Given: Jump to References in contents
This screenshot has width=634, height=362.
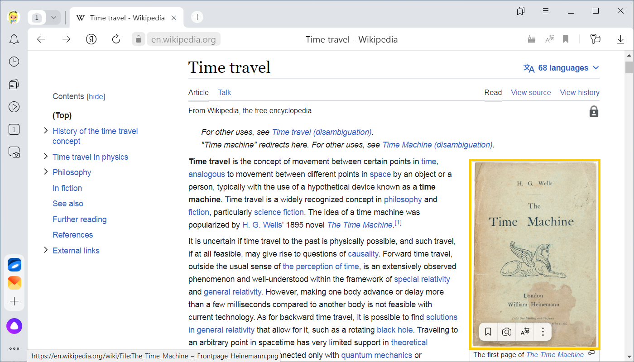Looking at the screenshot, I should pyautogui.click(x=72, y=235).
